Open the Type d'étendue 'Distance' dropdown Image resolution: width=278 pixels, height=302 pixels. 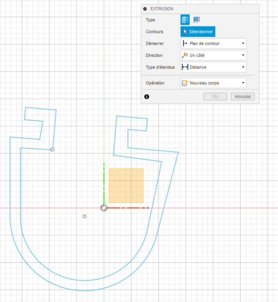pyautogui.click(x=214, y=67)
